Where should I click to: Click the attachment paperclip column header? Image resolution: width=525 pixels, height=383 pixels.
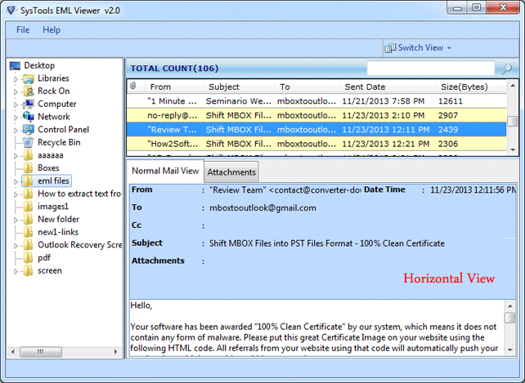click(133, 86)
